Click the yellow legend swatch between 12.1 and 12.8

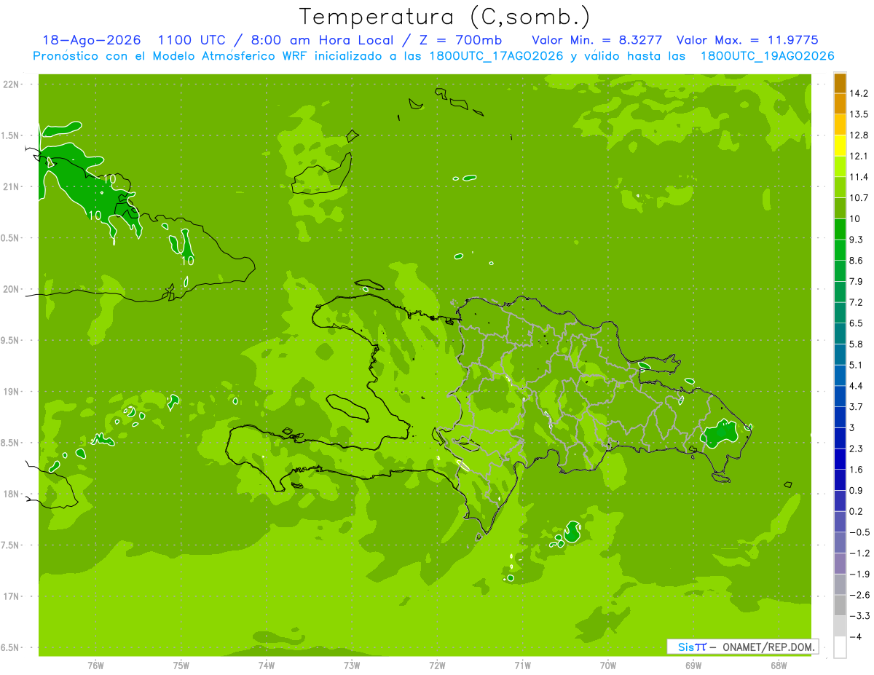tap(840, 146)
